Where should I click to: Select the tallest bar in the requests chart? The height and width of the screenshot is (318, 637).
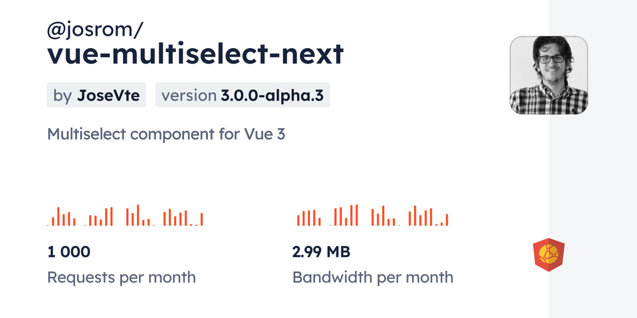pyautogui.click(x=138, y=215)
